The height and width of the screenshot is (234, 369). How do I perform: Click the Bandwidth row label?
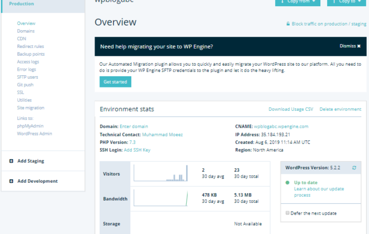click(115, 199)
